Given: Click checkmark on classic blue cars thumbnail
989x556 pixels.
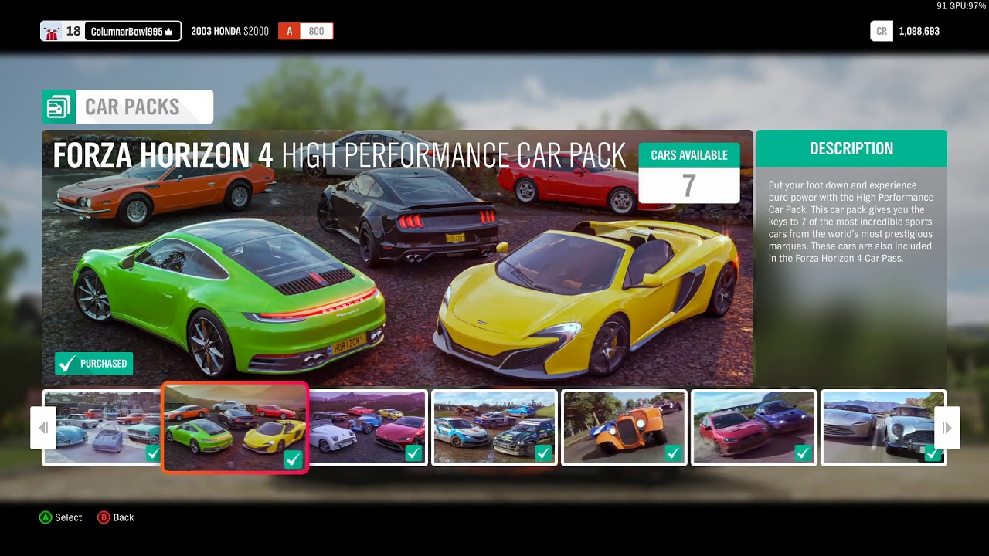Looking at the screenshot, I should pyautogui.click(x=153, y=453).
